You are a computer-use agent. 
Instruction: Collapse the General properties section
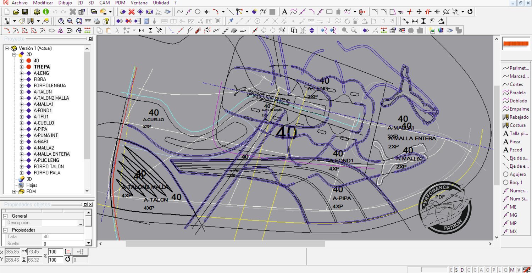pyautogui.click(x=5, y=216)
